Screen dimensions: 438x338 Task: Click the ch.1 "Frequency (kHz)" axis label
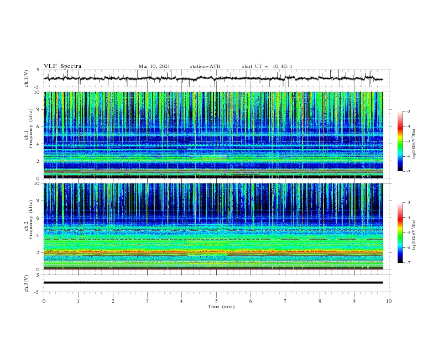31,129
